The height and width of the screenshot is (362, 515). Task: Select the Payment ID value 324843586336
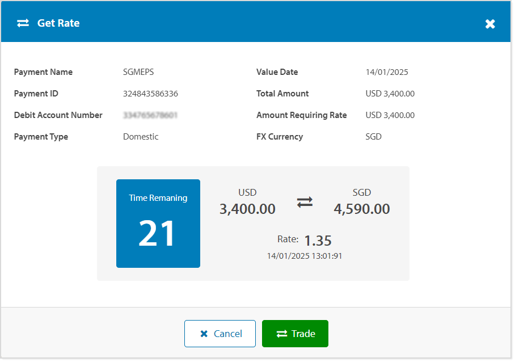pos(150,94)
